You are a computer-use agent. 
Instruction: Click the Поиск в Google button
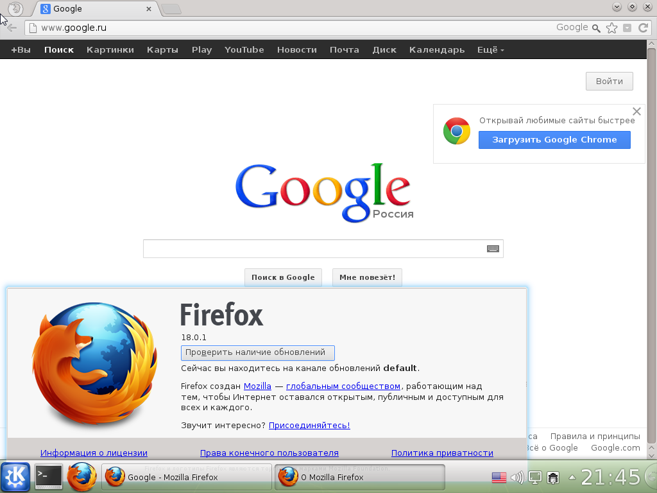pos(283,277)
